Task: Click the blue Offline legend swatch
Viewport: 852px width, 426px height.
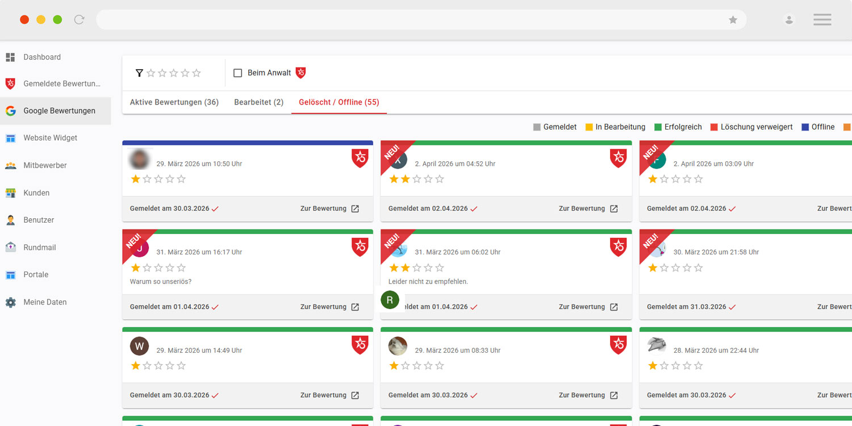Action: (x=805, y=127)
